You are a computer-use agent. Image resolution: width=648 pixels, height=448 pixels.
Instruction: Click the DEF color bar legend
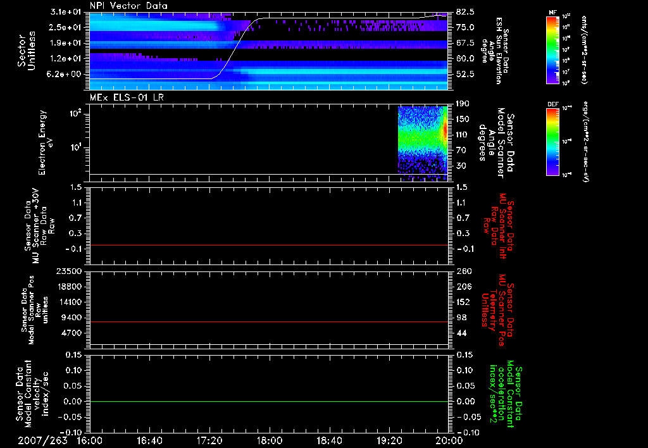552,141
